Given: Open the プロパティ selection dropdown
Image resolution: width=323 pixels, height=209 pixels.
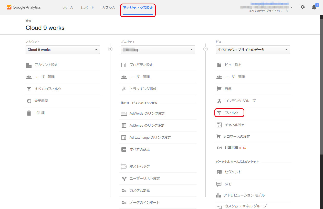Looking at the screenshot, I should [158, 50].
